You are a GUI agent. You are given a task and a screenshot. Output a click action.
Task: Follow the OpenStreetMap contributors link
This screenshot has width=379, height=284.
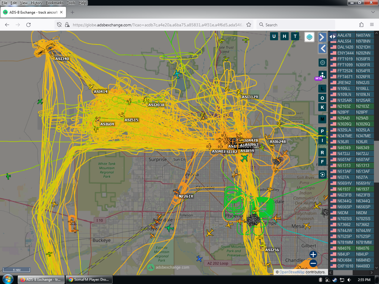(x=292, y=272)
